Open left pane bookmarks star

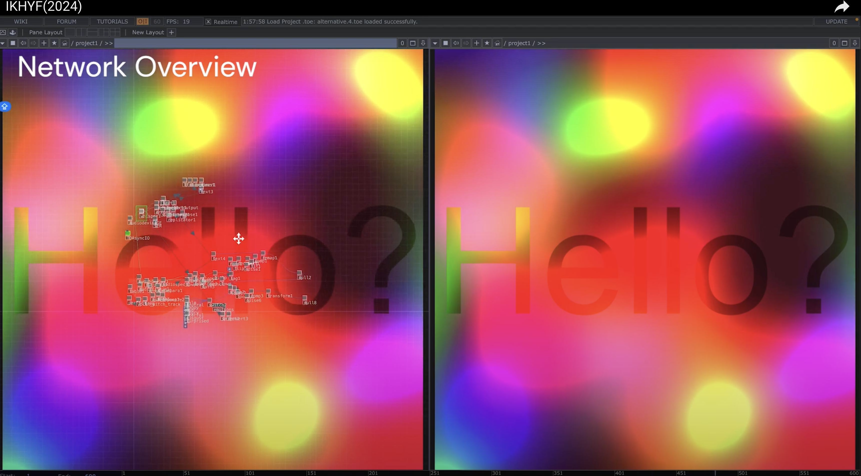tap(54, 43)
